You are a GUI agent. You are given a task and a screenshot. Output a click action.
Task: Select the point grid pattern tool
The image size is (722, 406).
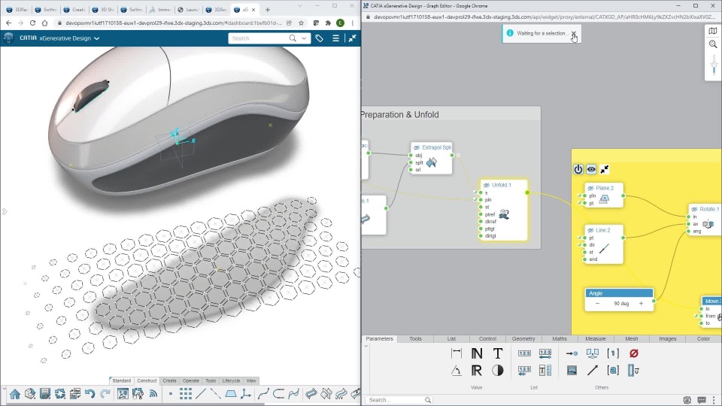[186, 393]
